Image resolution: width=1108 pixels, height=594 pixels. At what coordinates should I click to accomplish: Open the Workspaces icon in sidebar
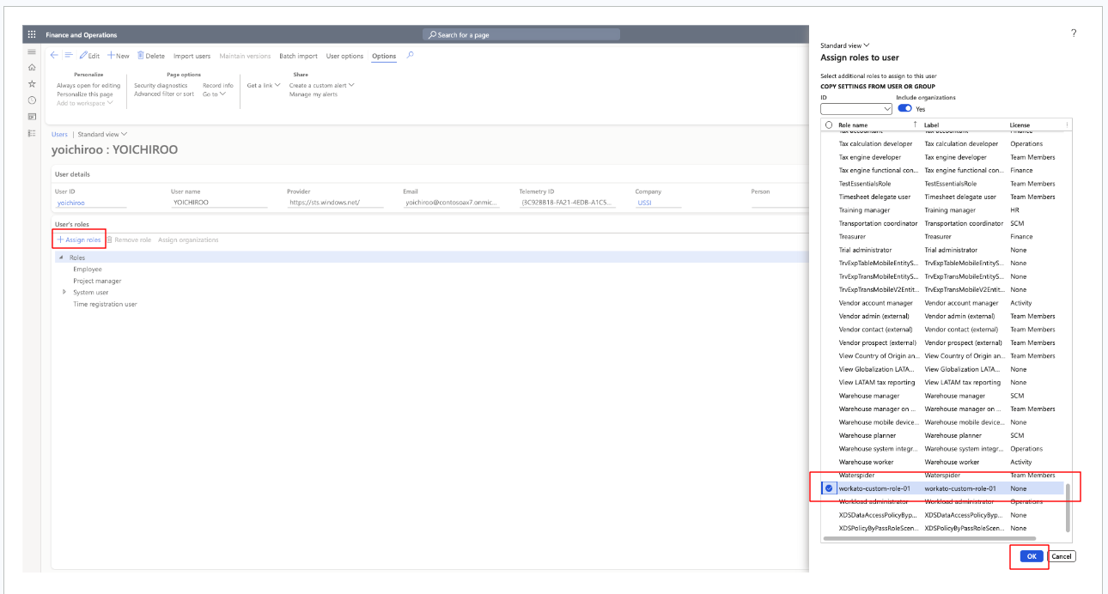pyautogui.click(x=32, y=117)
